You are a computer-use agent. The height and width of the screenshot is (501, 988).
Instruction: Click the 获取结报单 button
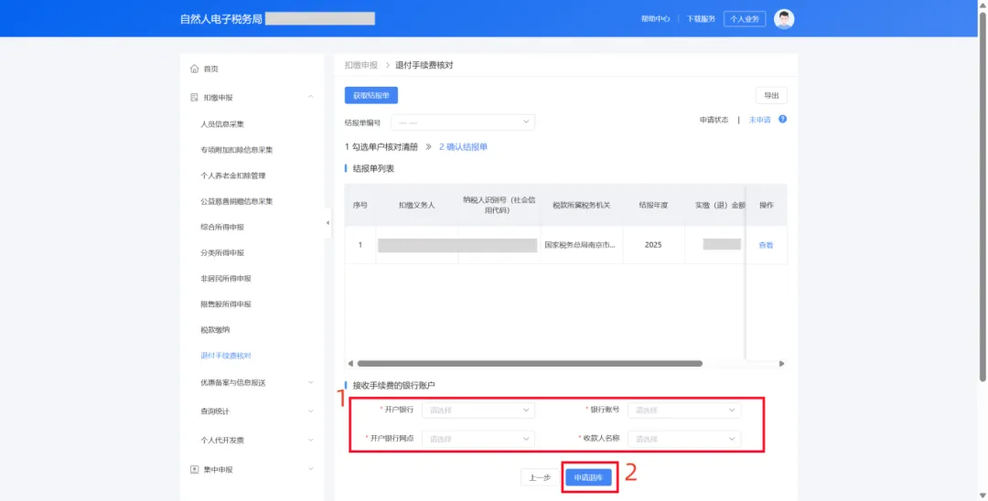click(370, 95)
